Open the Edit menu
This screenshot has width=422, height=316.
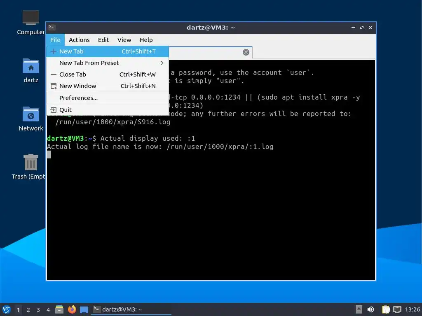pos(103,40)
